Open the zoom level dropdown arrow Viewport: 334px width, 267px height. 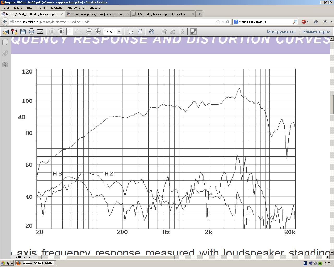click(x=119, y=32)
